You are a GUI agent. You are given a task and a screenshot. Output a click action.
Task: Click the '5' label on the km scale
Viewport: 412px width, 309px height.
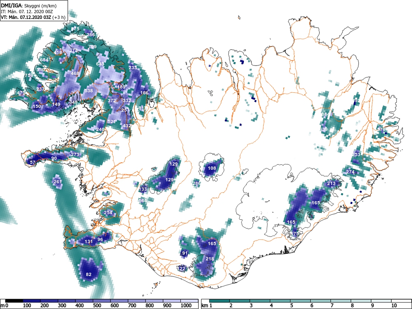[x=292, y=306]
